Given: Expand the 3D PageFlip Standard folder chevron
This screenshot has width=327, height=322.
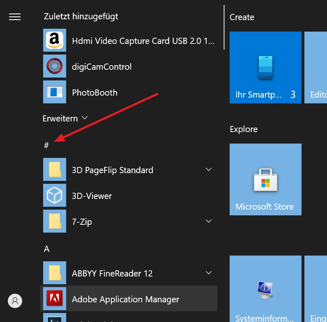Looking at the screenshot, I should [209, 169].
